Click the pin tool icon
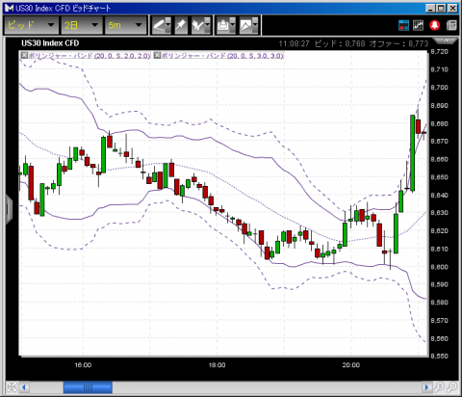This screenshot has height=397, width=462. click(x=181, y=25)
